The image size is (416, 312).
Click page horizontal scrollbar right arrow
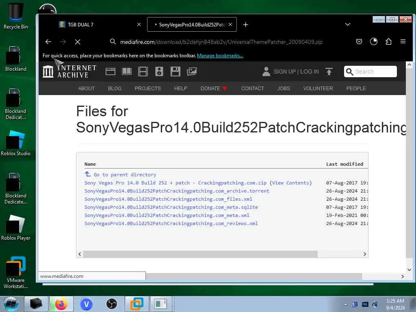tap(403, 276)
